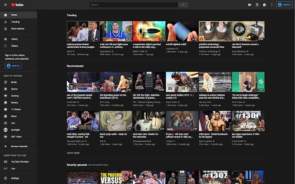
Task: Open the three-dot options menu
Action: pyautogui.click(x=272, y=5)
